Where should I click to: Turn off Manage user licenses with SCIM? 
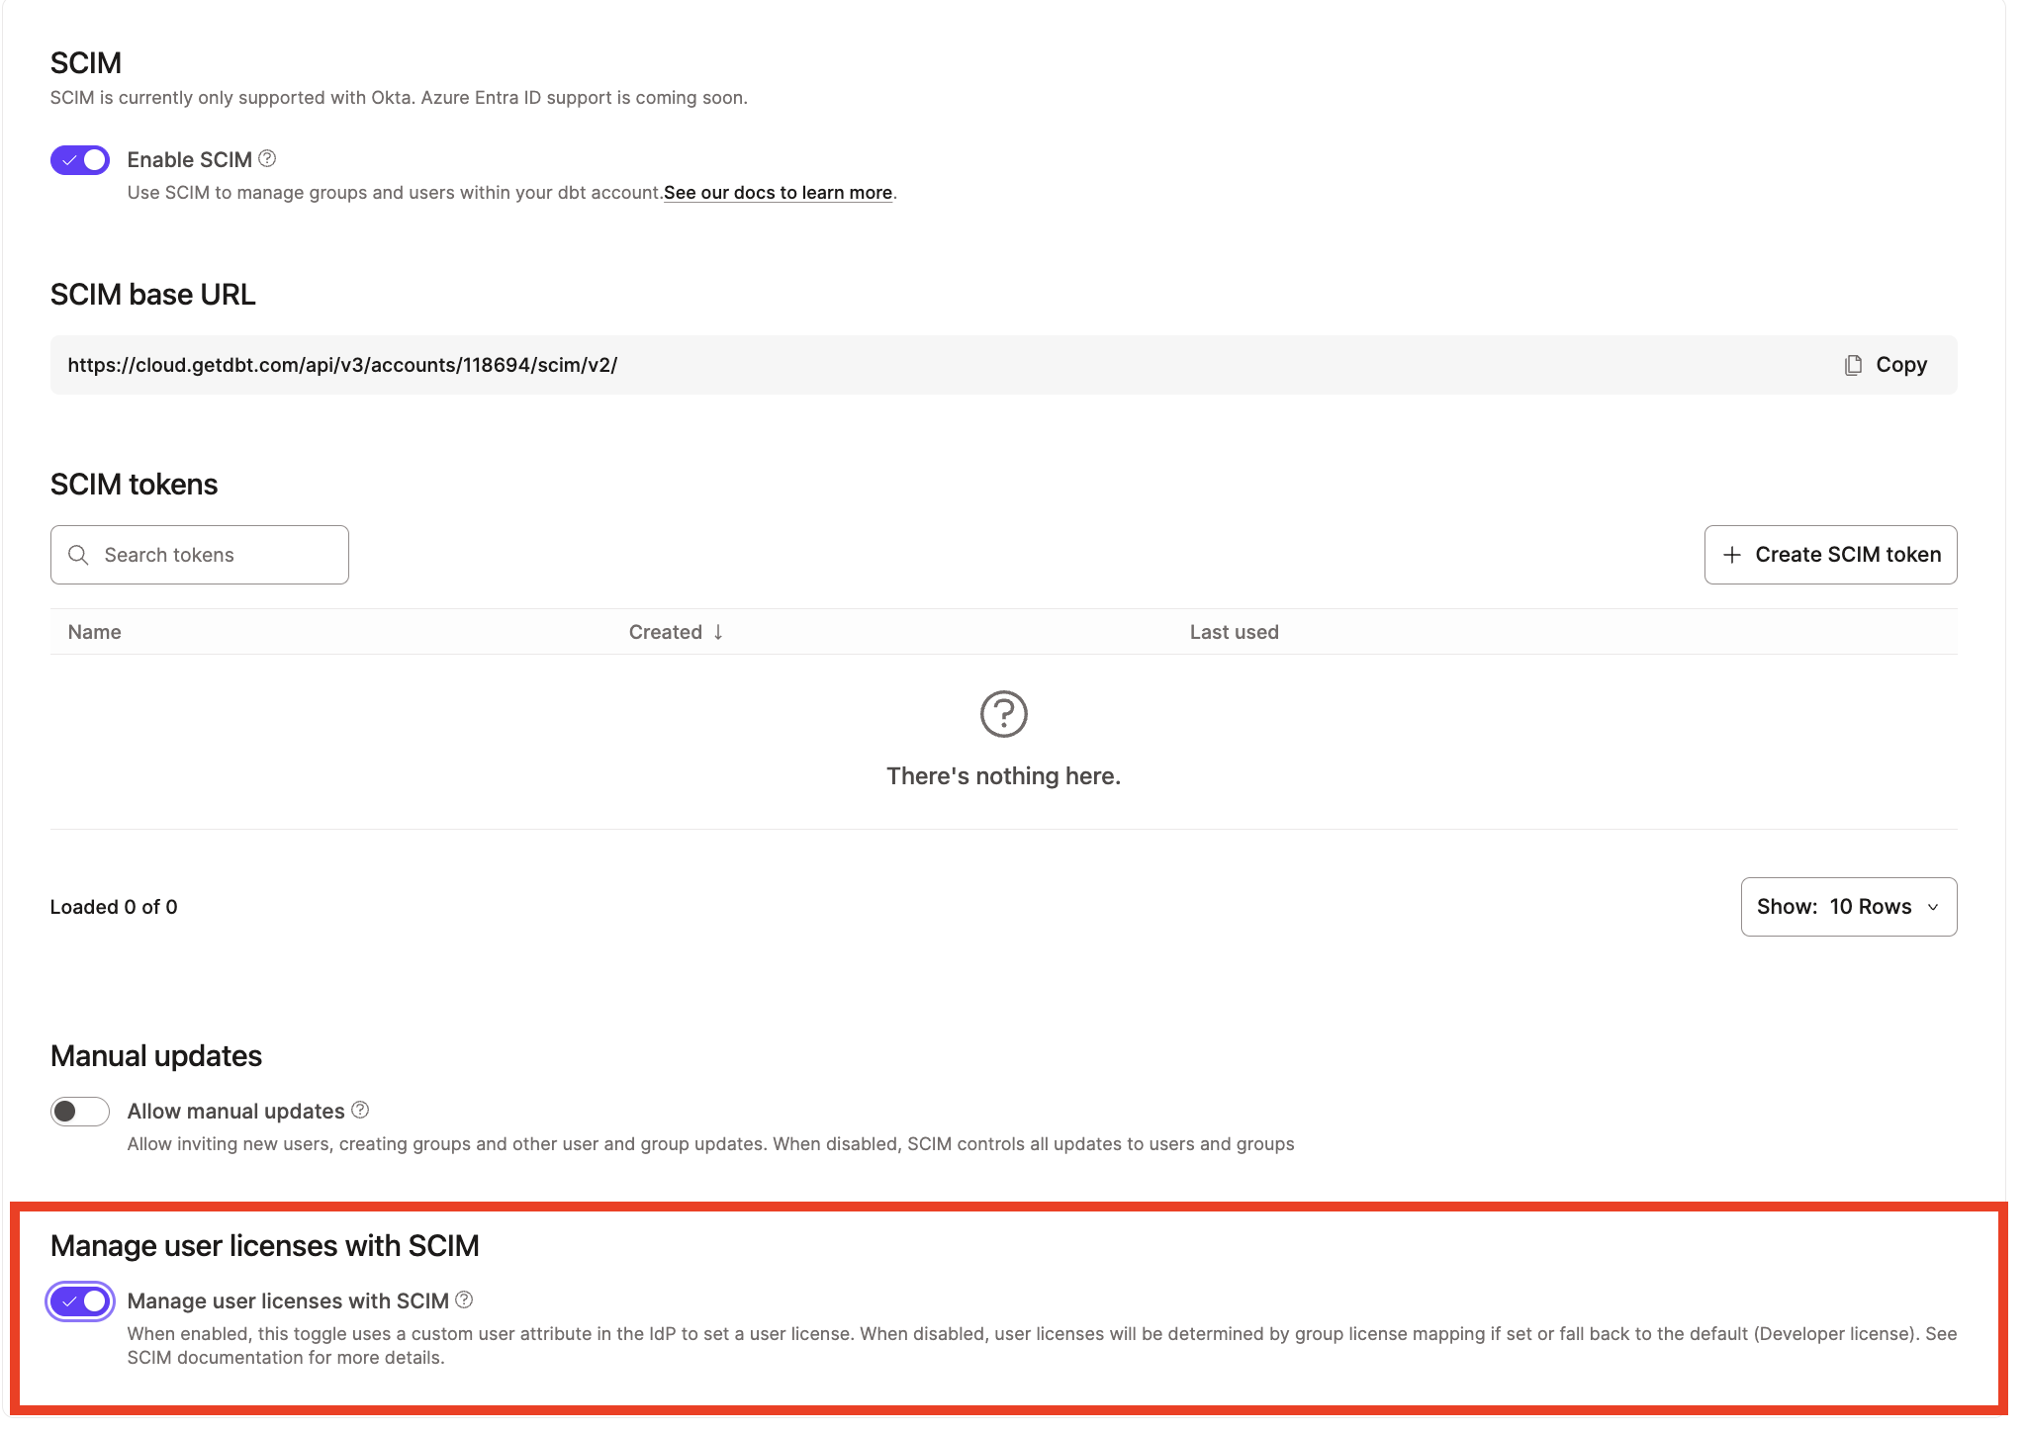(79, 1301)
